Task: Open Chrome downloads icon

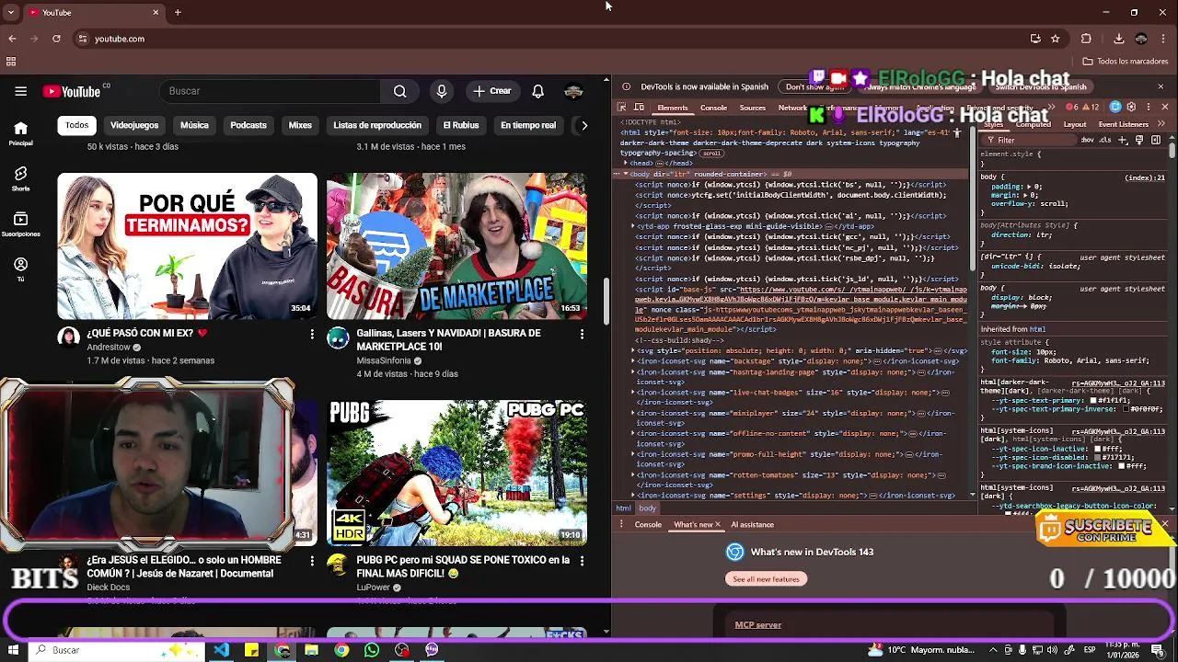Action: coord(1118,39)
